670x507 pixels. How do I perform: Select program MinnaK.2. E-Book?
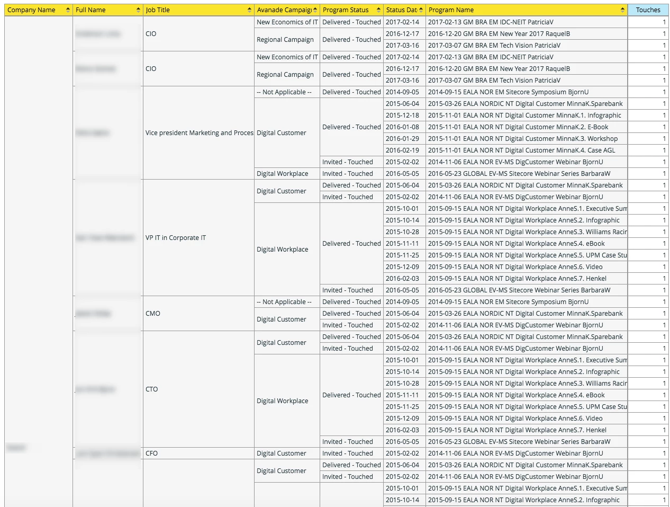click(527, 127)
